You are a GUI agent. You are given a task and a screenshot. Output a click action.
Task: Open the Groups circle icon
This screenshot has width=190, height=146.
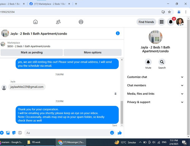click(81, 22)
